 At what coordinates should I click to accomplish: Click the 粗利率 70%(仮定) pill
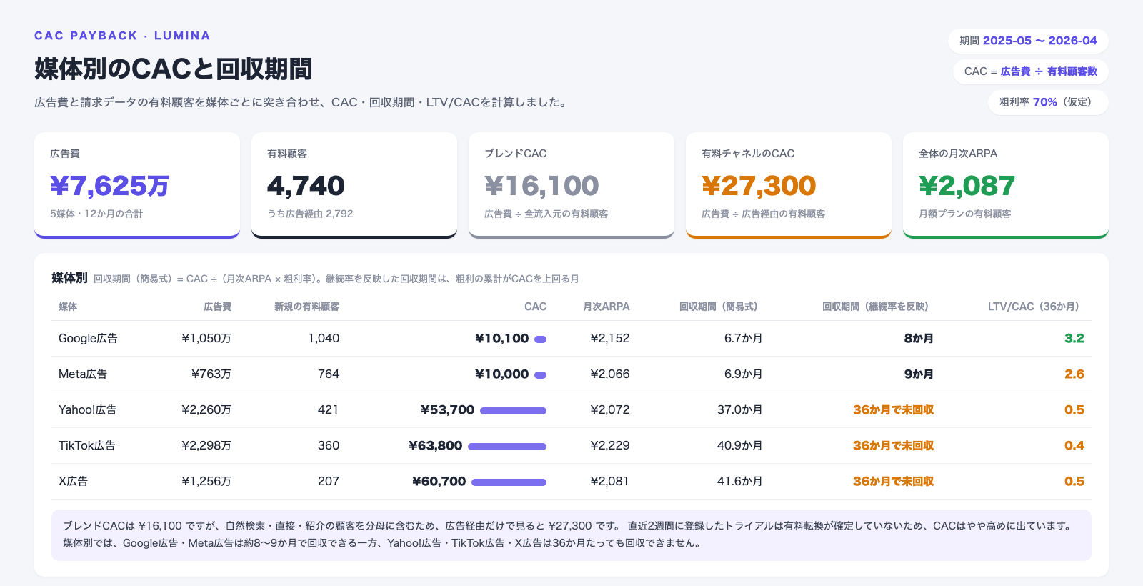(x=1048, y=102)
